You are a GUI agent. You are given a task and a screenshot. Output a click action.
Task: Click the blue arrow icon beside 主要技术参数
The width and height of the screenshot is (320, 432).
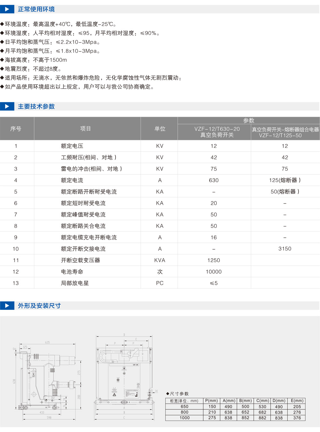point(7,106)
